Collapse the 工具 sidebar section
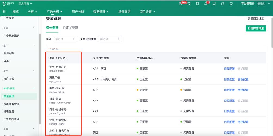This screenshot has height=136, width=273. coord(33,129)
